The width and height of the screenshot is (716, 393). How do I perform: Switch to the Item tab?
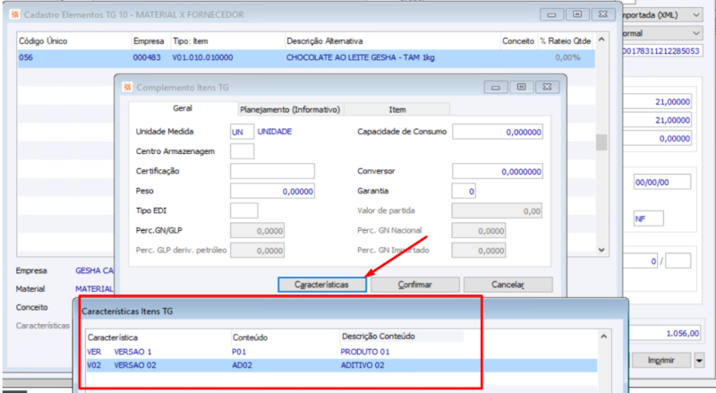pos(396,110)
